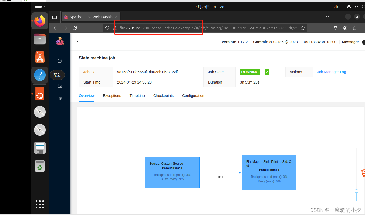
Task: Click the HASH edge label
Action: tap(220, 177)
